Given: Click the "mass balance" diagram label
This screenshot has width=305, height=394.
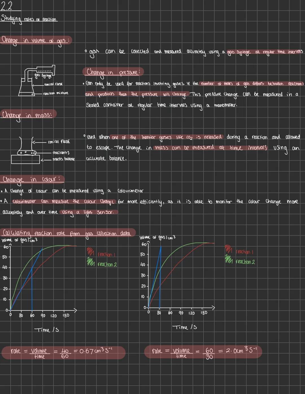Looking at the screenshot, I should (64, 159).
